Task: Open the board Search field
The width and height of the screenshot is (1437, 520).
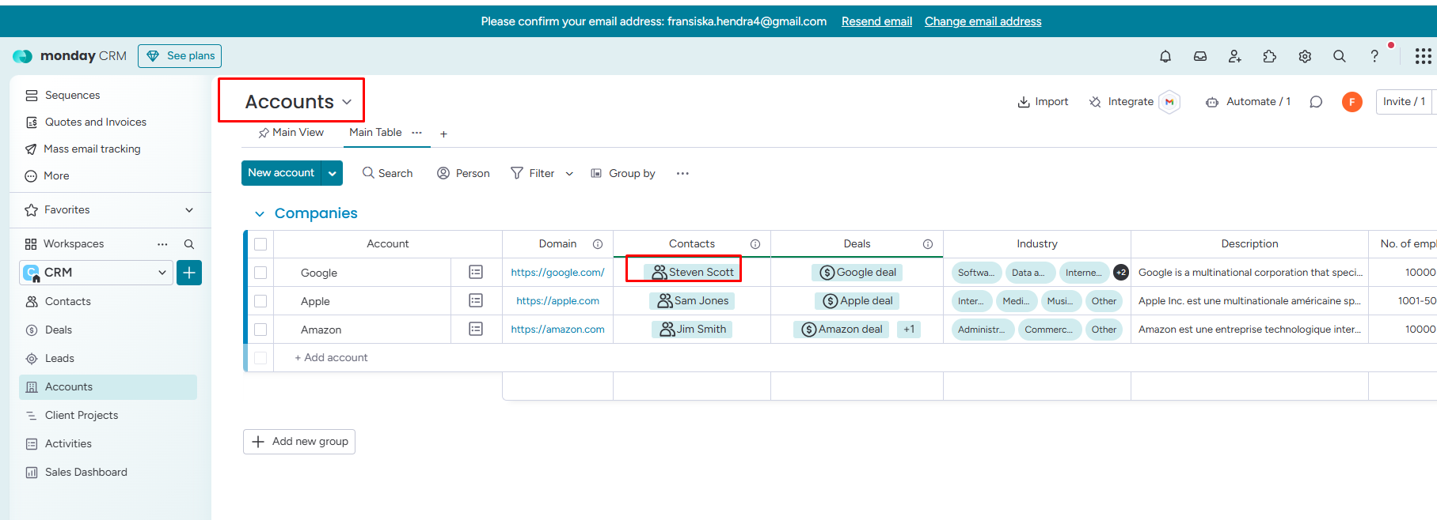Action: coord(387,173)
